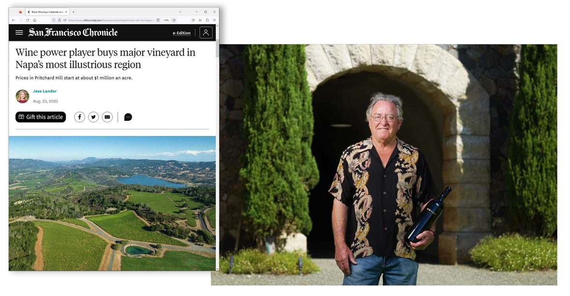Image resolution: width=570 pixels, height=296 pixels.
Task: Open the user account icon
Action: [x=206, y=33]
